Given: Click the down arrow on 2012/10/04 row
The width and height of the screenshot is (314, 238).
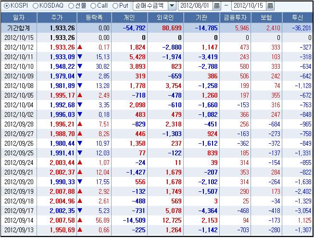Looking at the screenshot, I should pos(80,105).
